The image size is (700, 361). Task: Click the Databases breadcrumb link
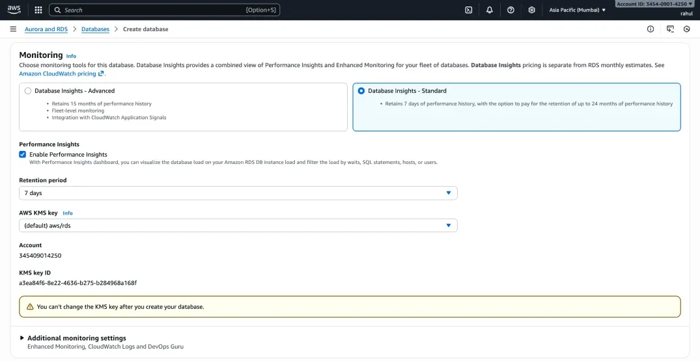95,29
